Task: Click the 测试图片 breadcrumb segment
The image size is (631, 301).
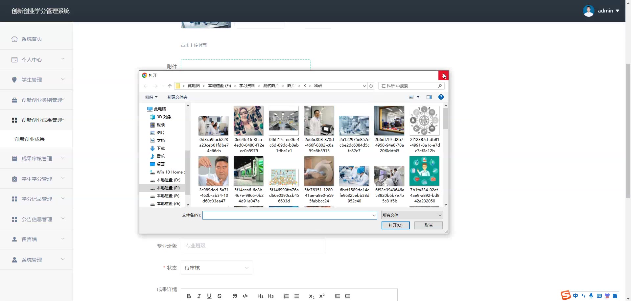Action: click(x=271, y=86)
